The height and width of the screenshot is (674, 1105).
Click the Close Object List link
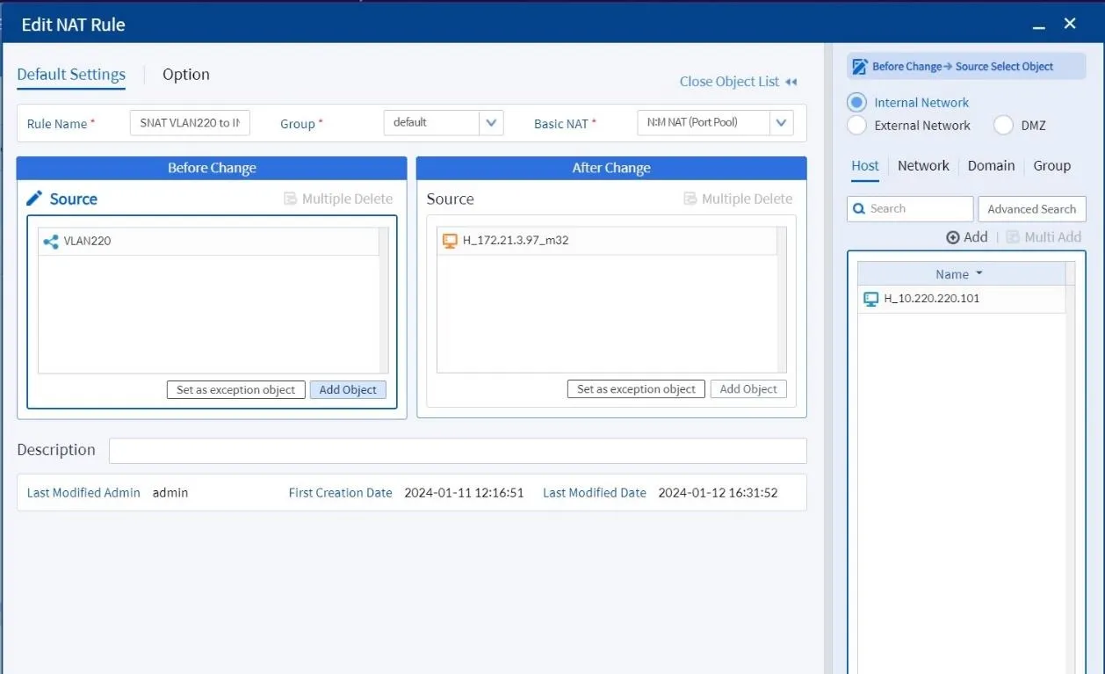pyautogui.click(x=737, y=82)
